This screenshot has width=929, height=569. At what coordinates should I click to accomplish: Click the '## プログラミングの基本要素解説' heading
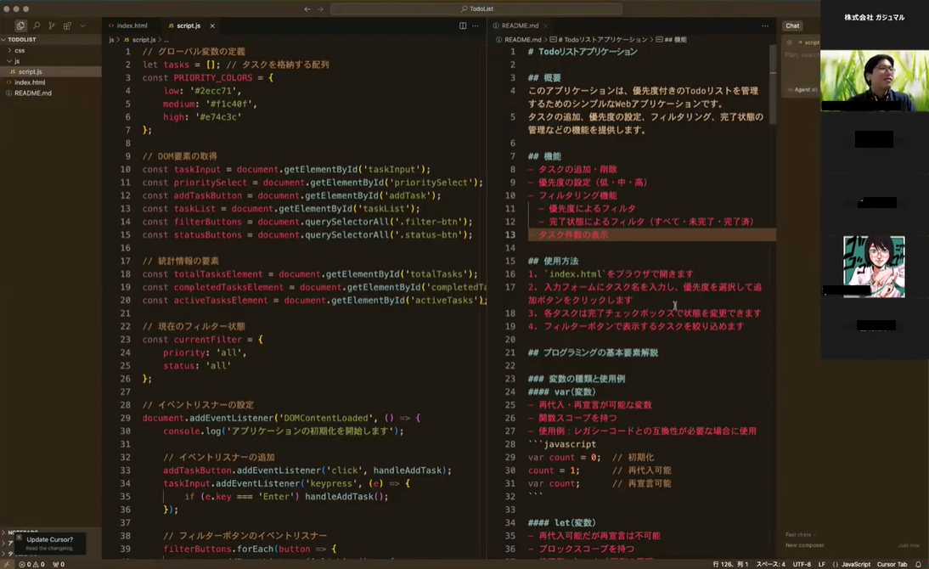tap(593, 352)
